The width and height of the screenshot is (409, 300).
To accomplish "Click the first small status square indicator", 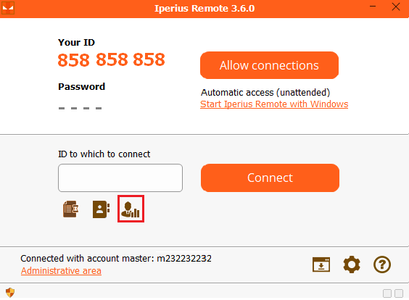I will (x=387, y=293).
